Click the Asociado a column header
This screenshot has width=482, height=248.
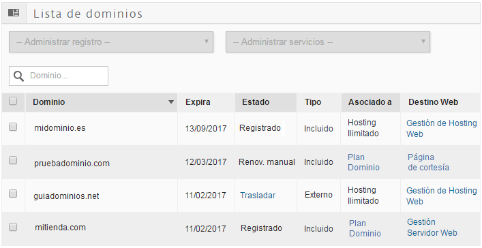pos(370,102)
